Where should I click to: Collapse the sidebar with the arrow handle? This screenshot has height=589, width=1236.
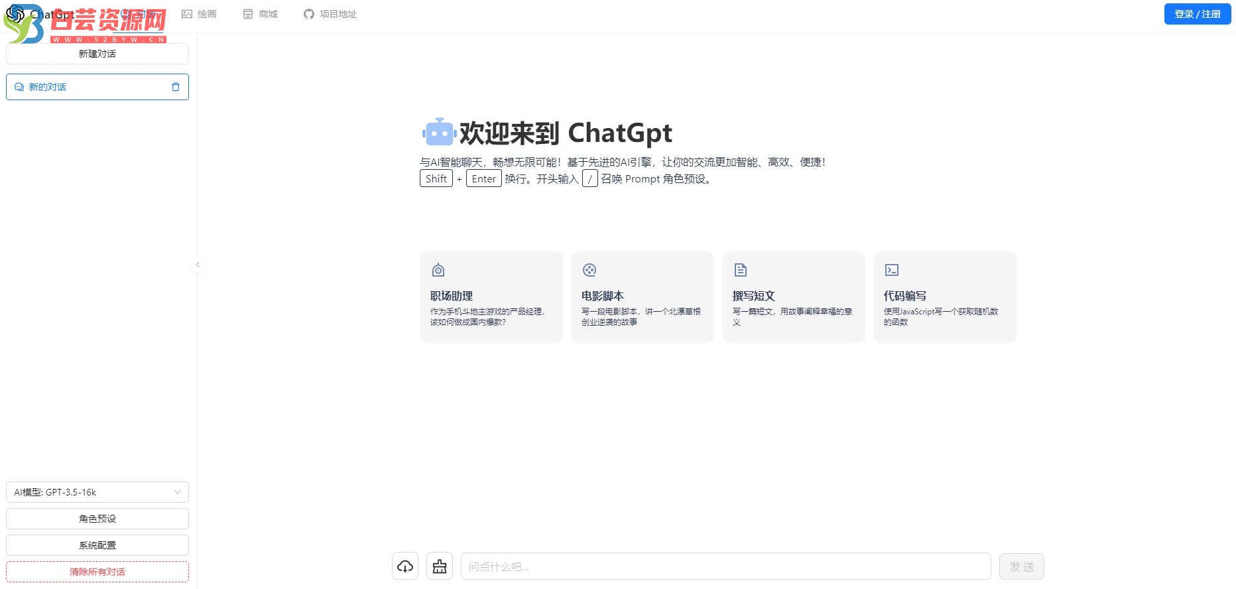[x=198, y=265]
